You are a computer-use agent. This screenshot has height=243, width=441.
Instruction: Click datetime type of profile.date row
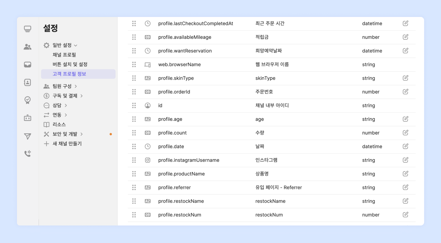[x=372, y=146]
